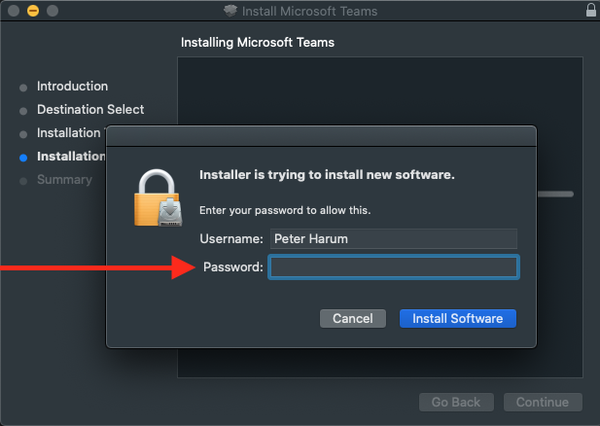Click into the Username field showing Peter Harum
The height and width of the screenshot is (426, 600).
click(393, 238)
